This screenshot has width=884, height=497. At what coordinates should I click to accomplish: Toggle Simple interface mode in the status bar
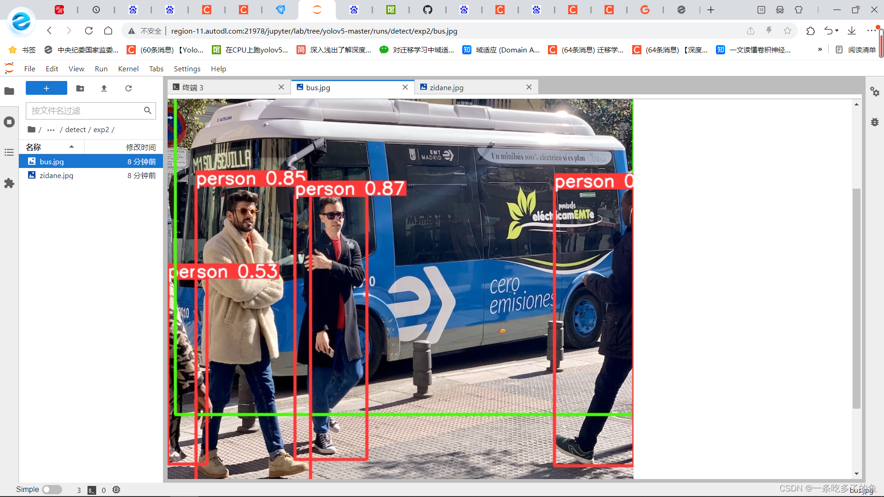[x=51, y=490]
